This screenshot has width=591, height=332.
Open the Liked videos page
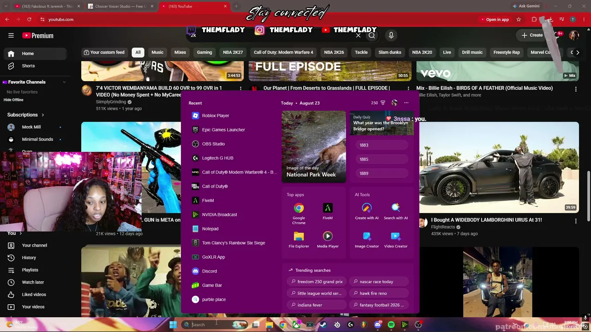pos(34,295)
